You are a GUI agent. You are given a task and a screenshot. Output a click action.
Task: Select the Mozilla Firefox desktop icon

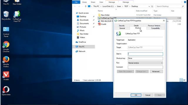tap(6, 62)
